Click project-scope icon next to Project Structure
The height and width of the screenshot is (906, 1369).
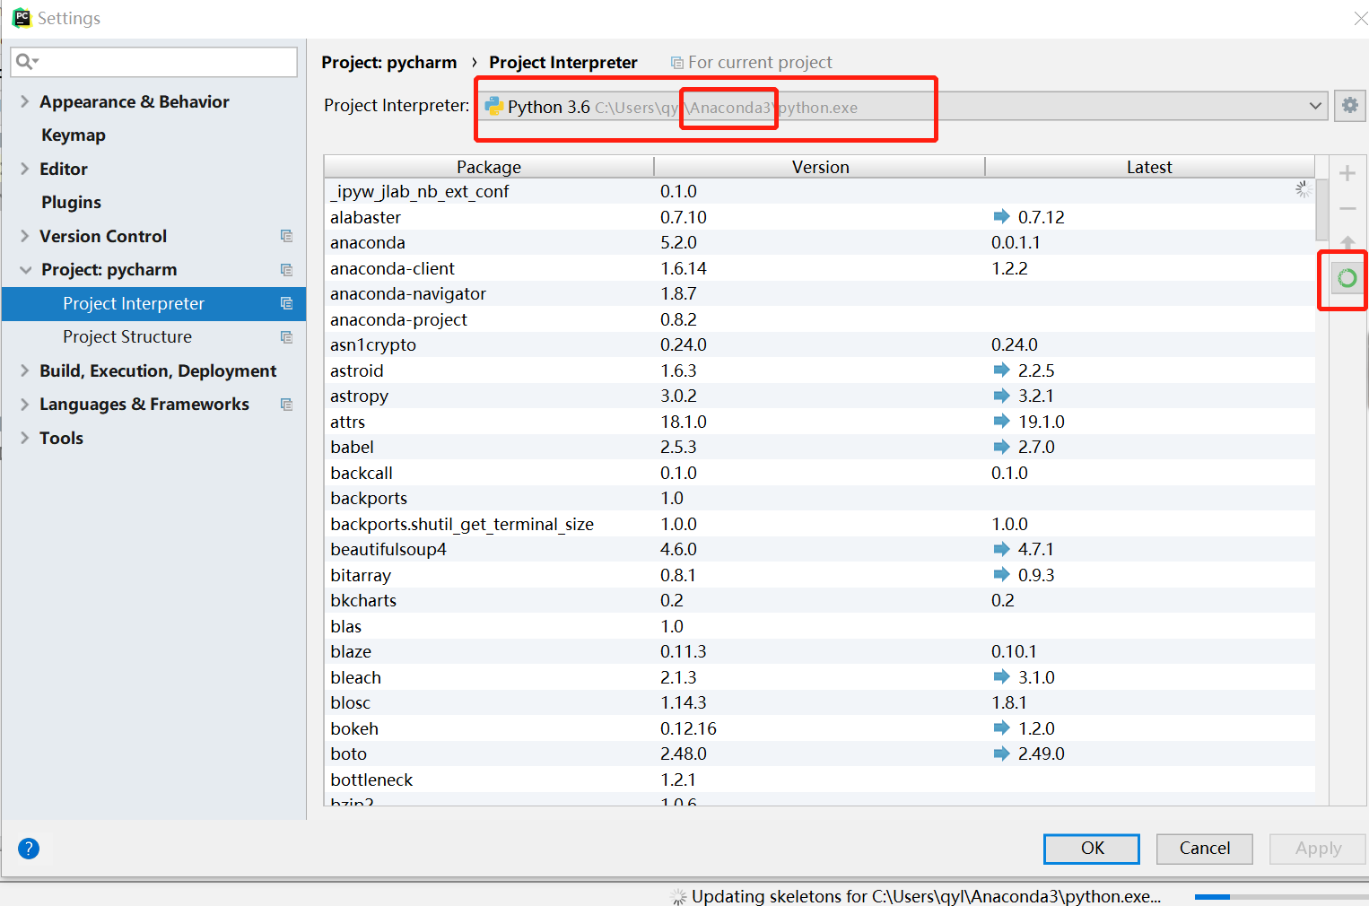click(x=286, y=337)
